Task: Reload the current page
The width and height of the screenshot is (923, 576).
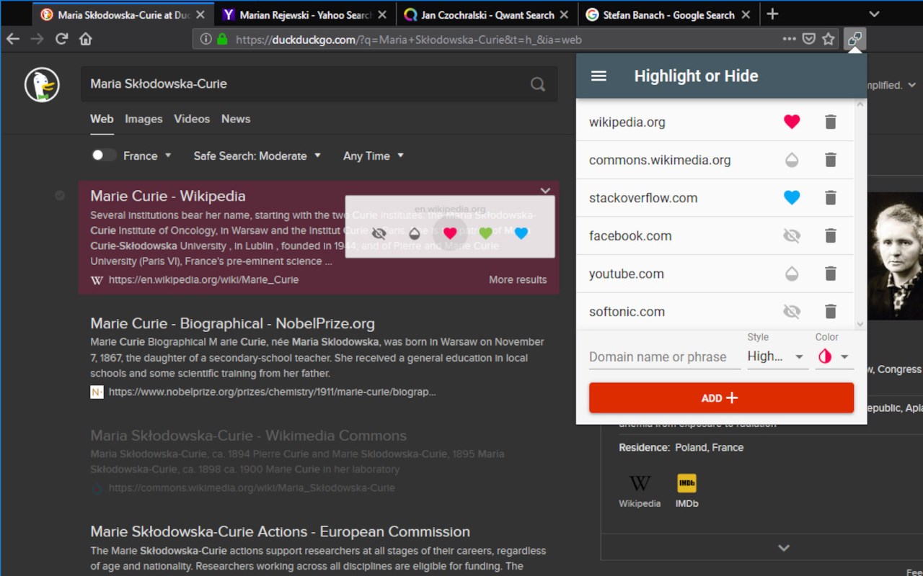Action: click(x=61, y=39)
